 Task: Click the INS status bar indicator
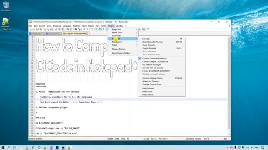pos(225,139)
